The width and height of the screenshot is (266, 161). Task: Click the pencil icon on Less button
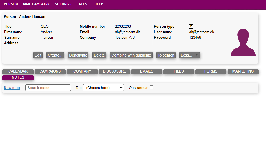point(197,55)
